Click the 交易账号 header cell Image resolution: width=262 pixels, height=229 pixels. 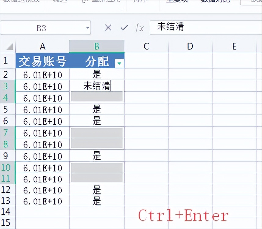pyautogui.click(x=42, y=61)
